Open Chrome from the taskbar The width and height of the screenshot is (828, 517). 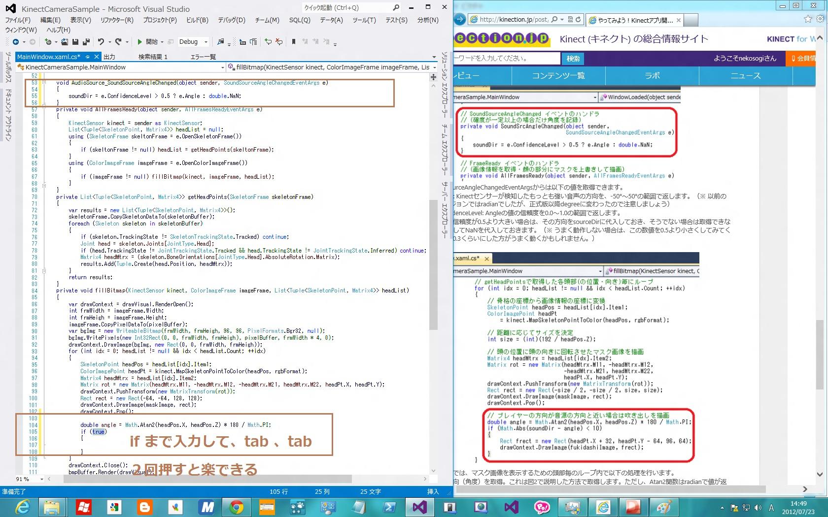pos(236,507)
